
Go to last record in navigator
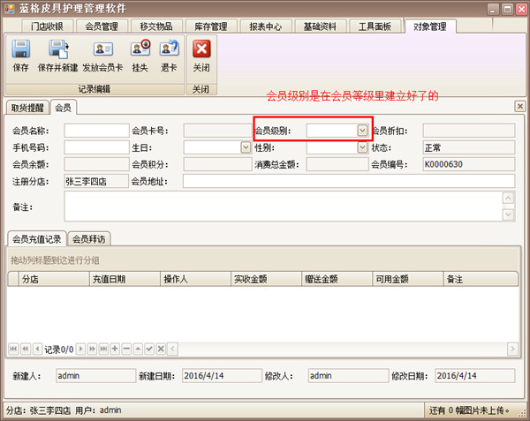click(103, 349)
